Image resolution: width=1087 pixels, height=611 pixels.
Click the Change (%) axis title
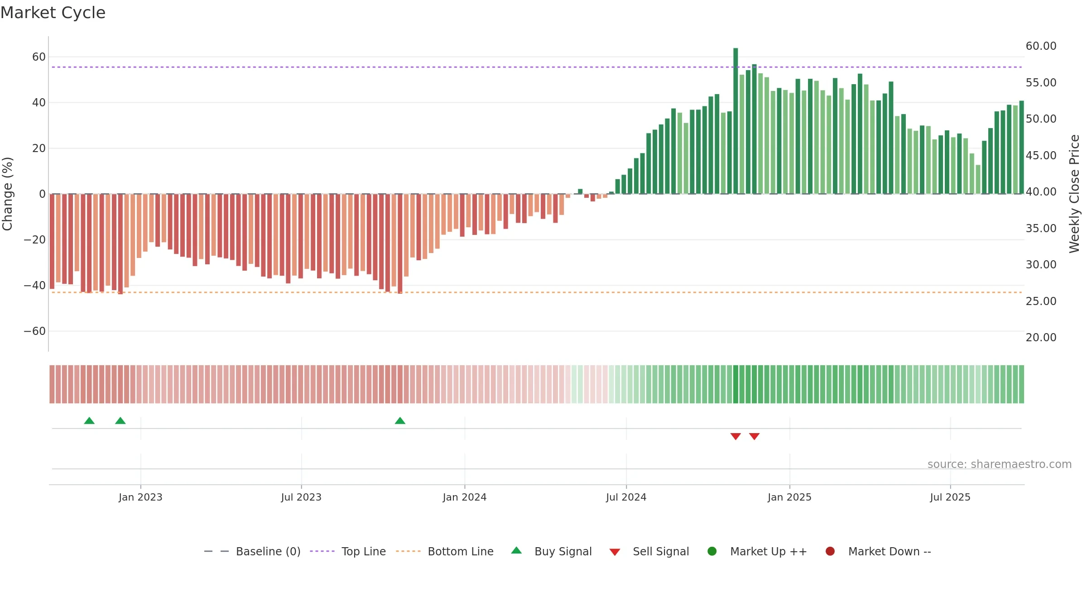click(7, 194)
